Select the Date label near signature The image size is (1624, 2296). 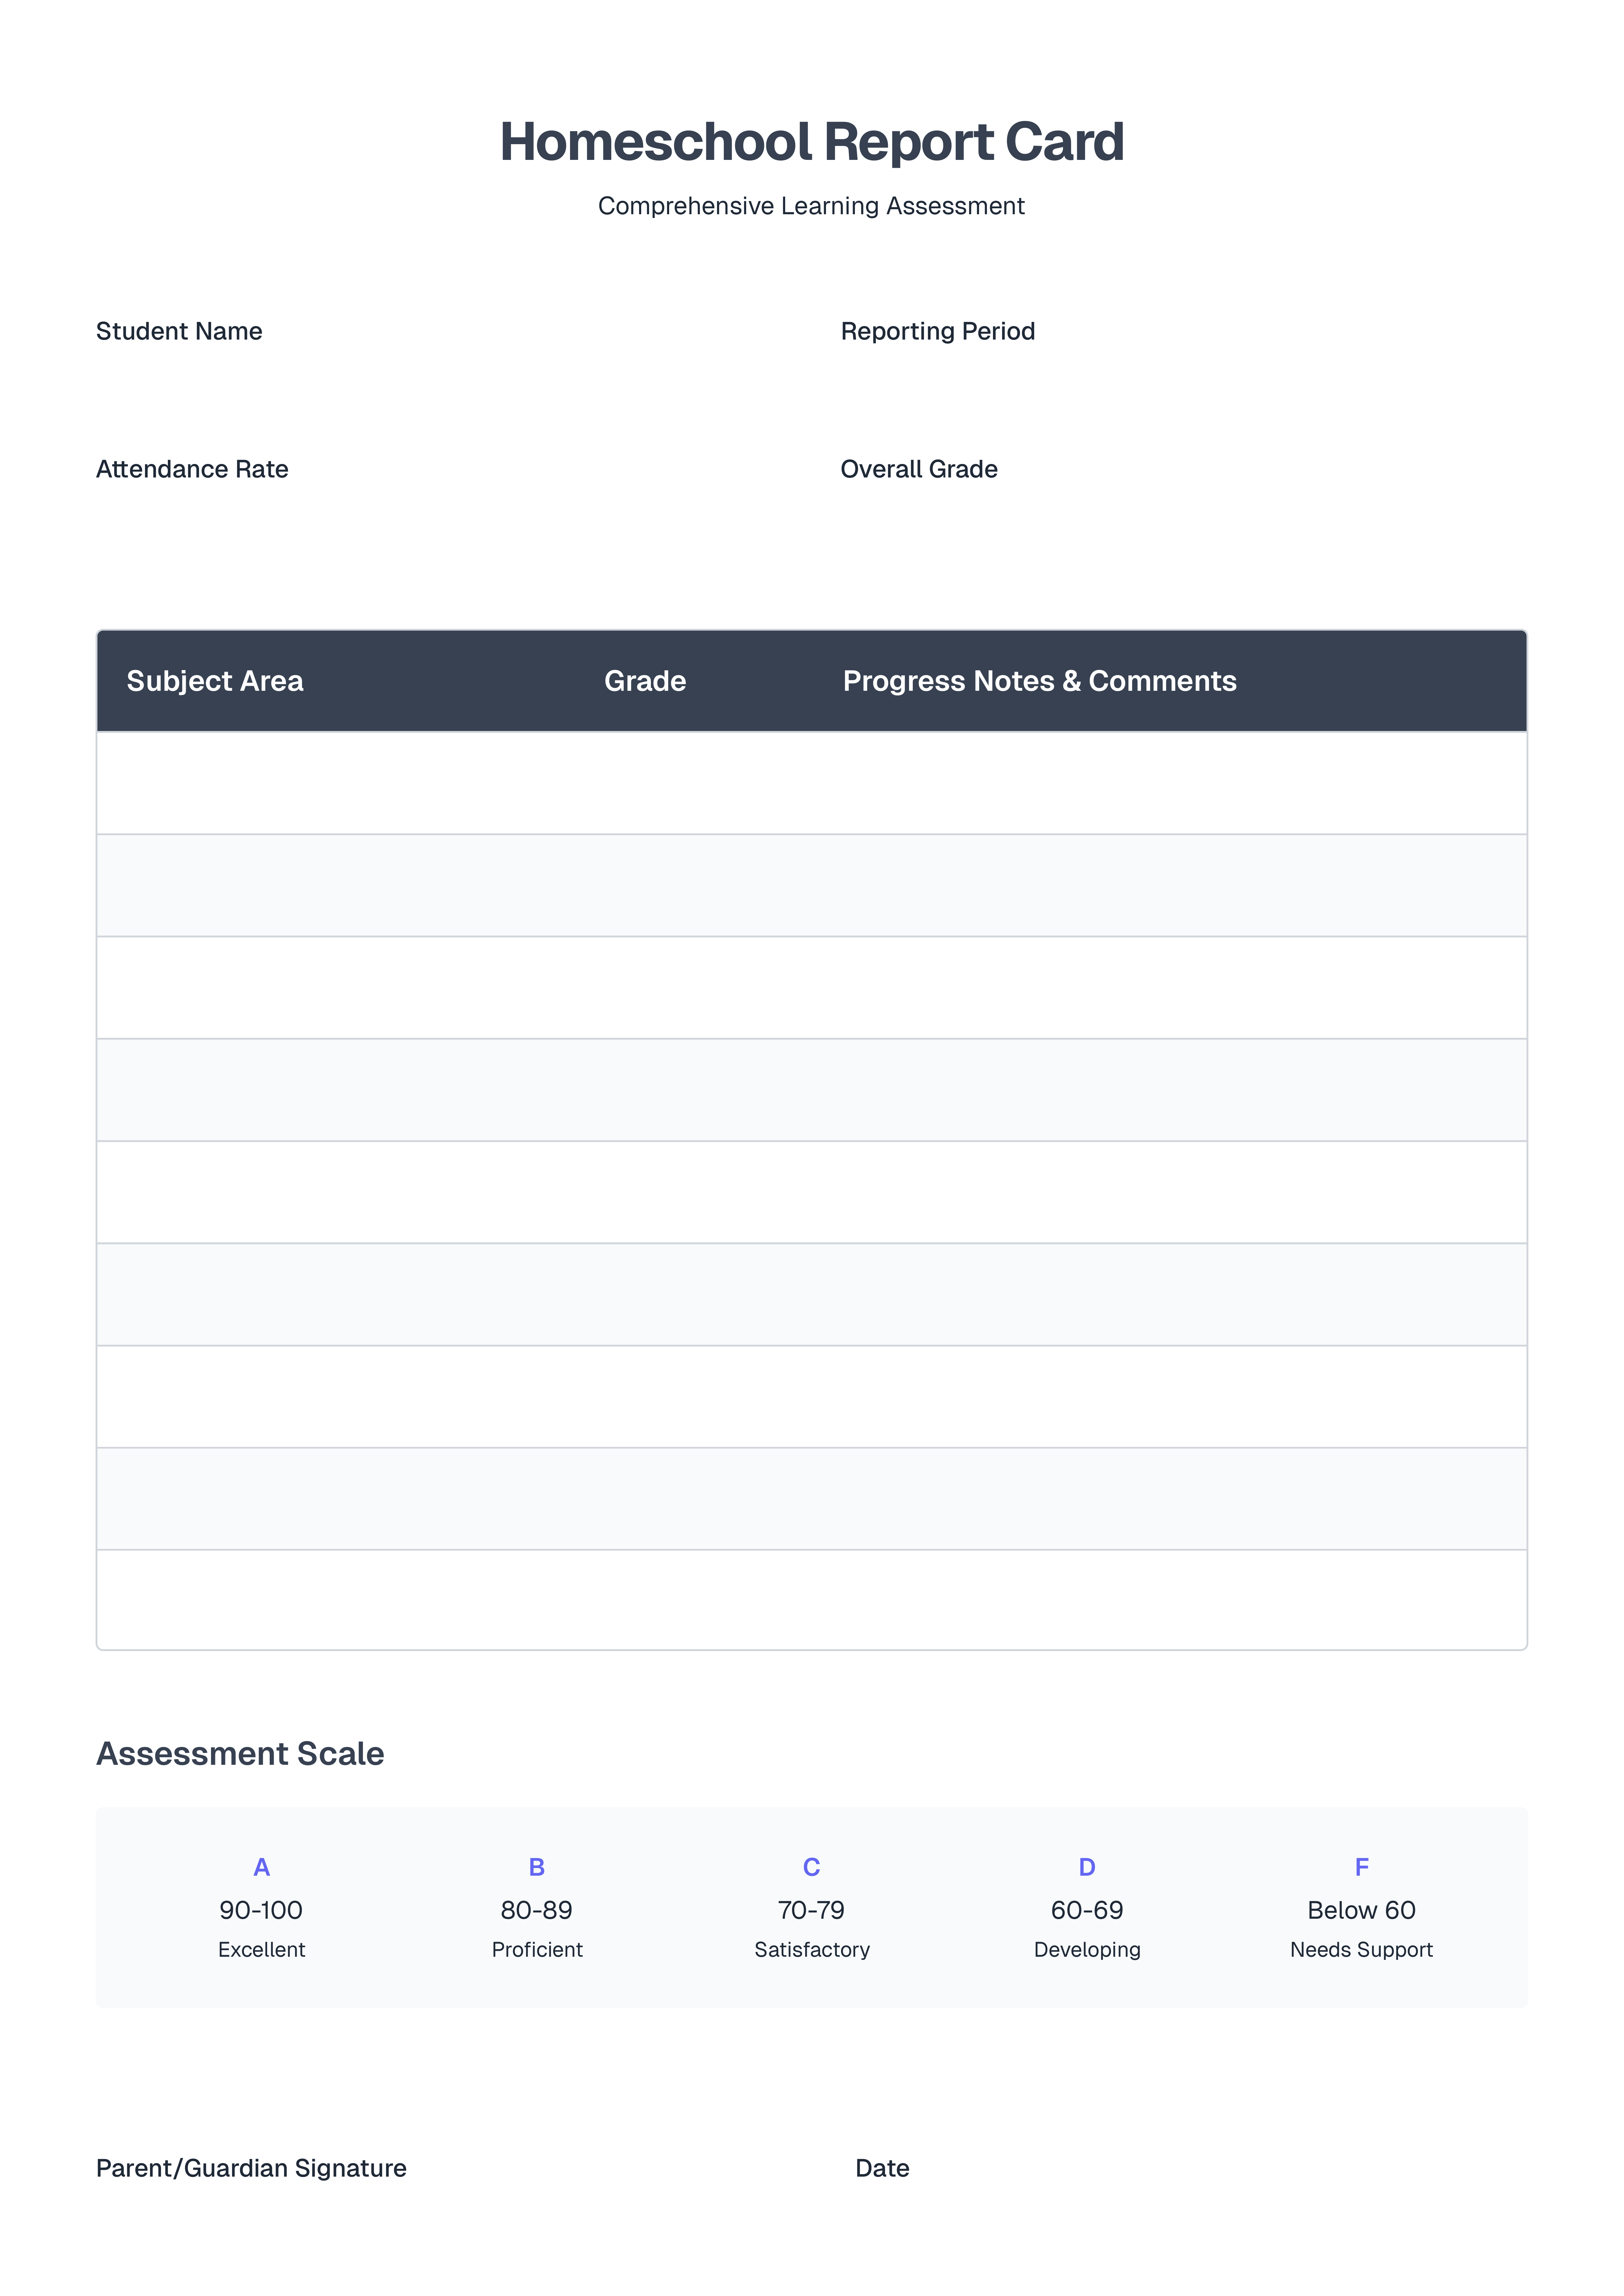[882, 2168]
